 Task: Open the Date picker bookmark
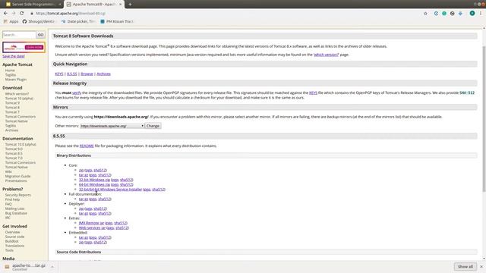click(x=78, y=21)
